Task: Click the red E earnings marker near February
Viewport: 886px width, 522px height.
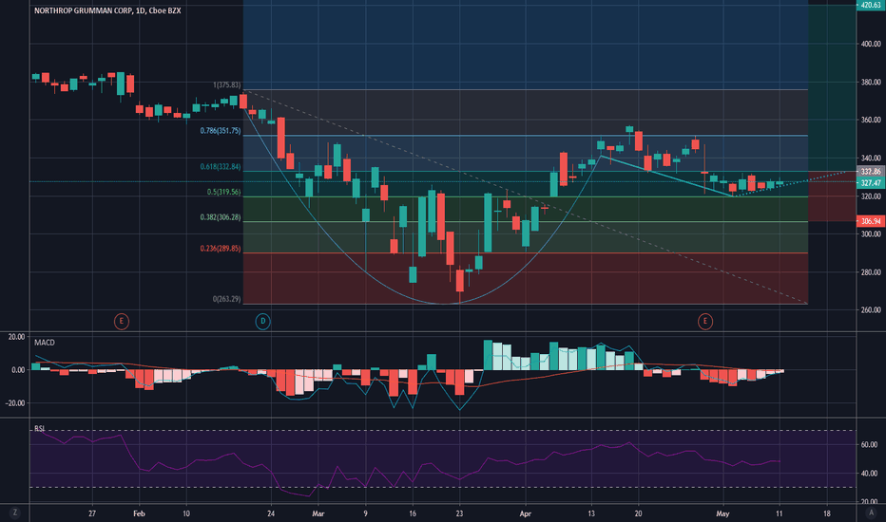Action: [122, 322]
